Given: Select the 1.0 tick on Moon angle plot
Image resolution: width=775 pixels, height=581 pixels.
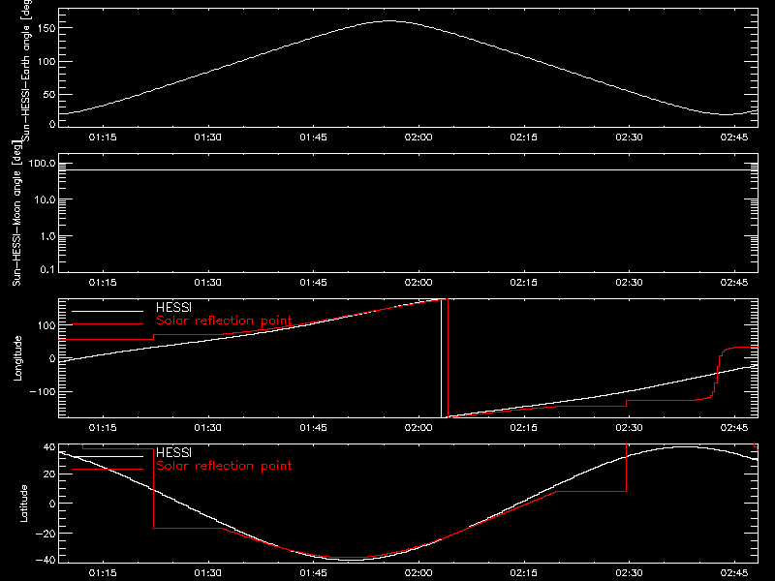Looking at the screenshot, I should pos(47,236).
